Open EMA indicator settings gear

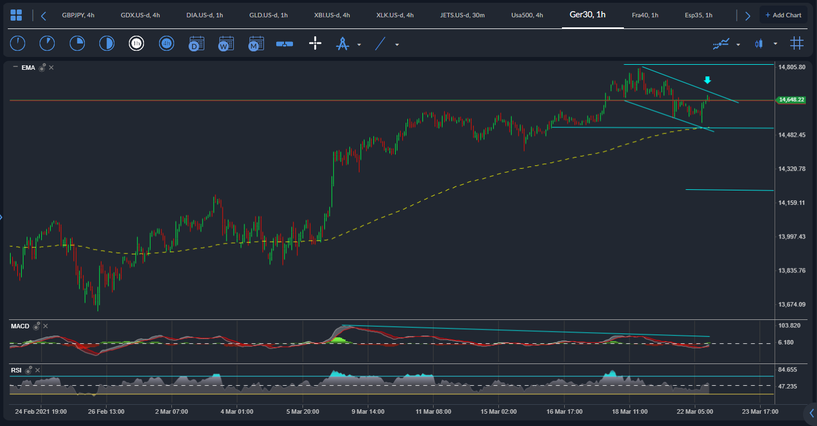pyautogui.click(x=42, y=68)
